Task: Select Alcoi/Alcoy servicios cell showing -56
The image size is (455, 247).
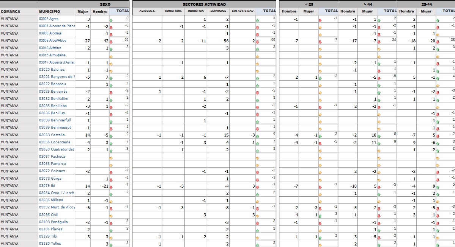Action: (218, 41)
